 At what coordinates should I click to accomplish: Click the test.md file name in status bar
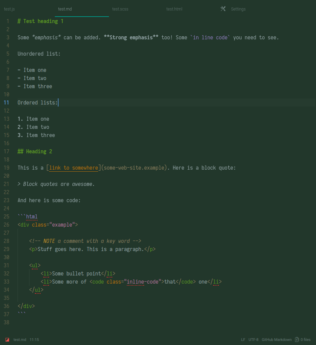pyautogui.click(x=20, y=340)
